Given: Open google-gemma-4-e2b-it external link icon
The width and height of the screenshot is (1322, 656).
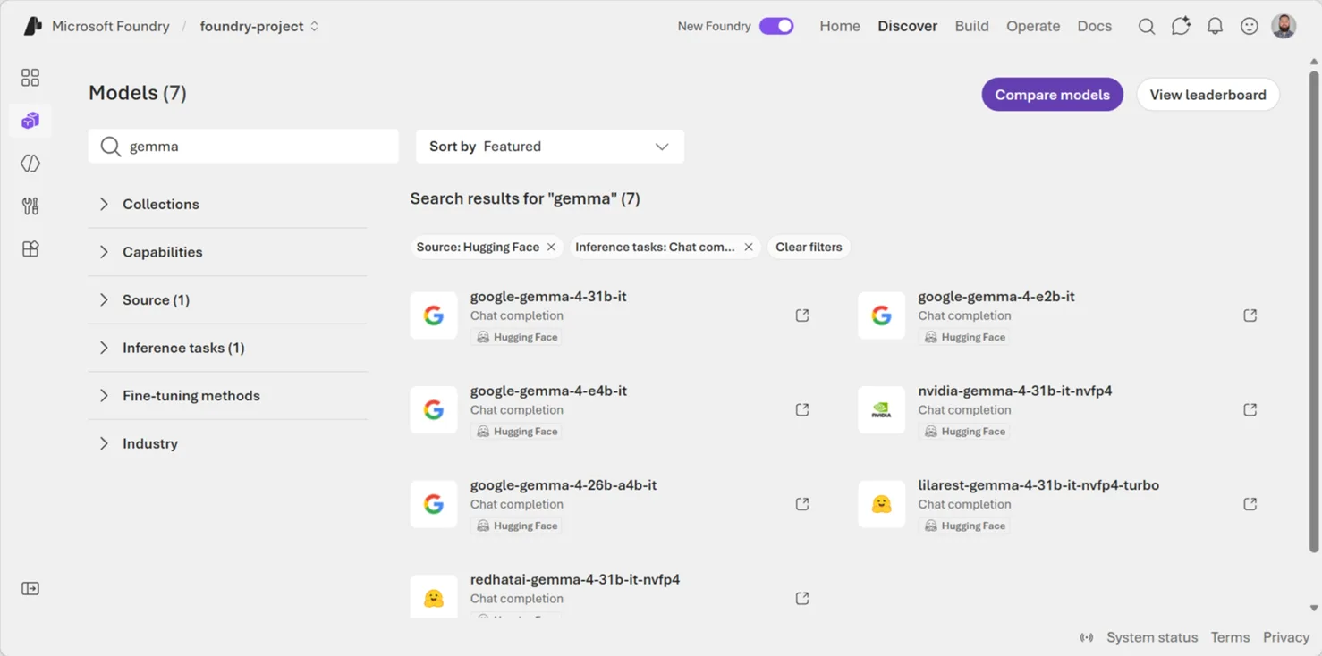Looking at the screenshot, I should click(1250, 315).
